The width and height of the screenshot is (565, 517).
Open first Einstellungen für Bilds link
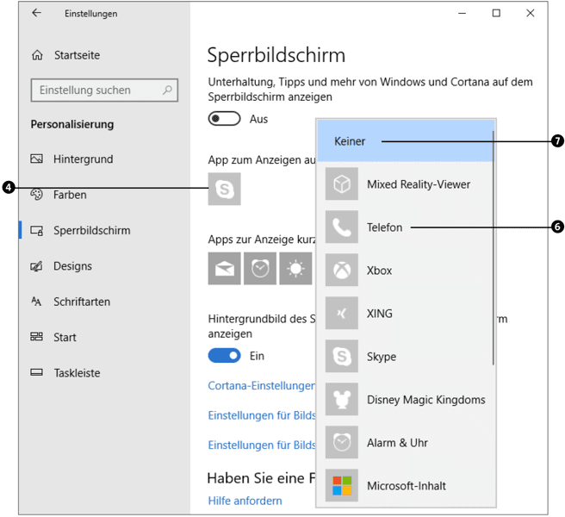tap(262, 415)
